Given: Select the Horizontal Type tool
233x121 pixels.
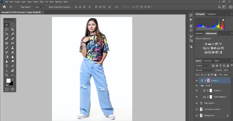Looking at the screenshot, I should pyautogui.click(x=7, y=66).
